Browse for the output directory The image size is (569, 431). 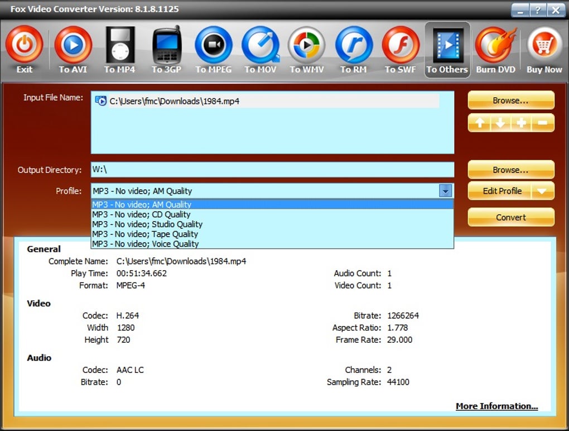coord(511,170)
